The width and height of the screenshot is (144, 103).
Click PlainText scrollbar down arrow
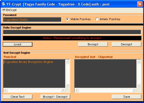[68, 86]
